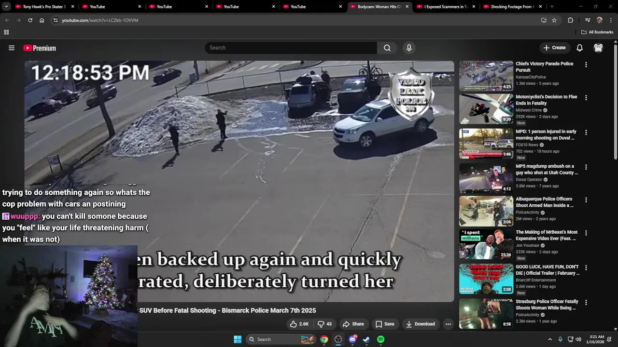Dislike the video showing 43
Viewport: 618px width, 347px height.
[325, 324]
